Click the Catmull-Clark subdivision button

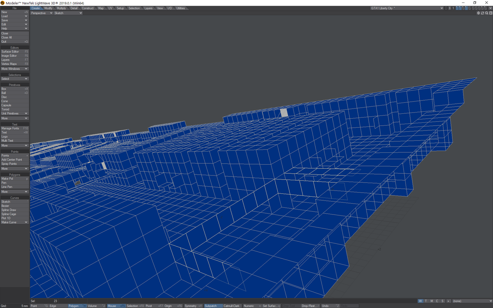click(x=232, y=306)
